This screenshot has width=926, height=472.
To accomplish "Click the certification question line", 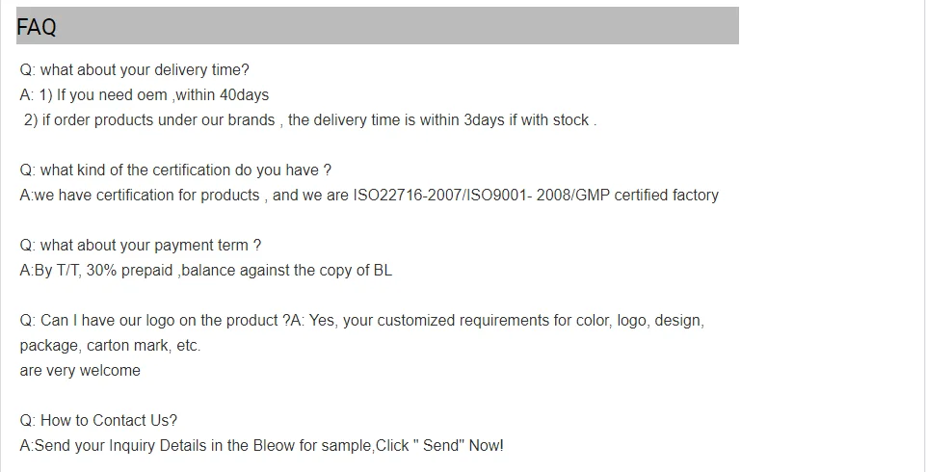I will 175,170.
